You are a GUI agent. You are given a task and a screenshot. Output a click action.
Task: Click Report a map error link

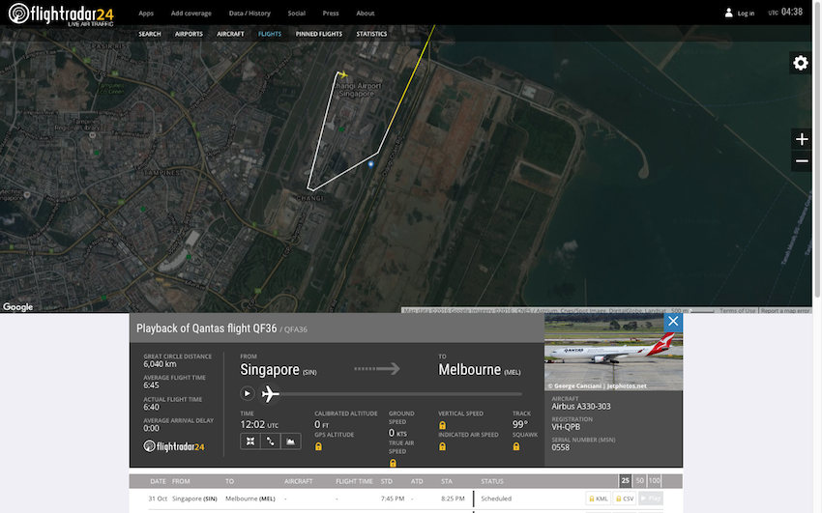(785, 310)
